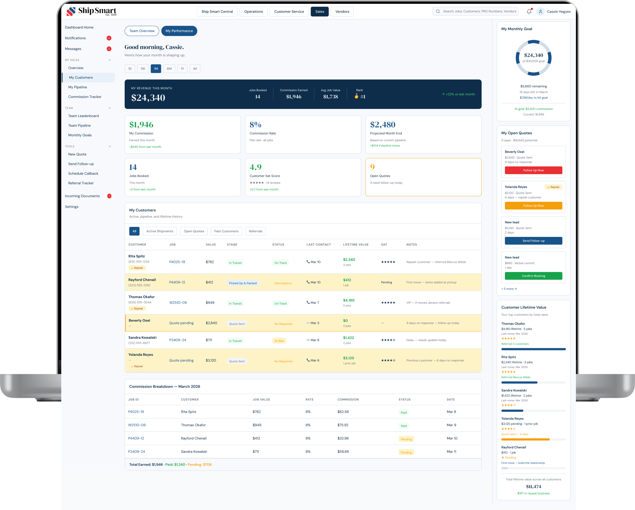Switch to Team Overview view
The height and width of the screenshot is (510, 635).
pos(142,31)
